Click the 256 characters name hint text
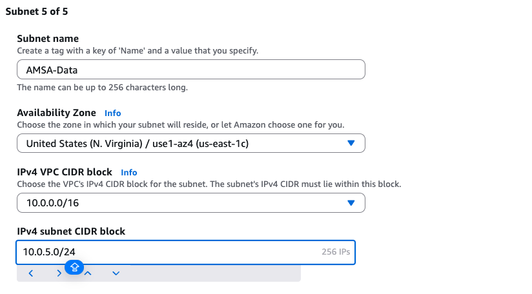The image size is (532, 294). 102,87
